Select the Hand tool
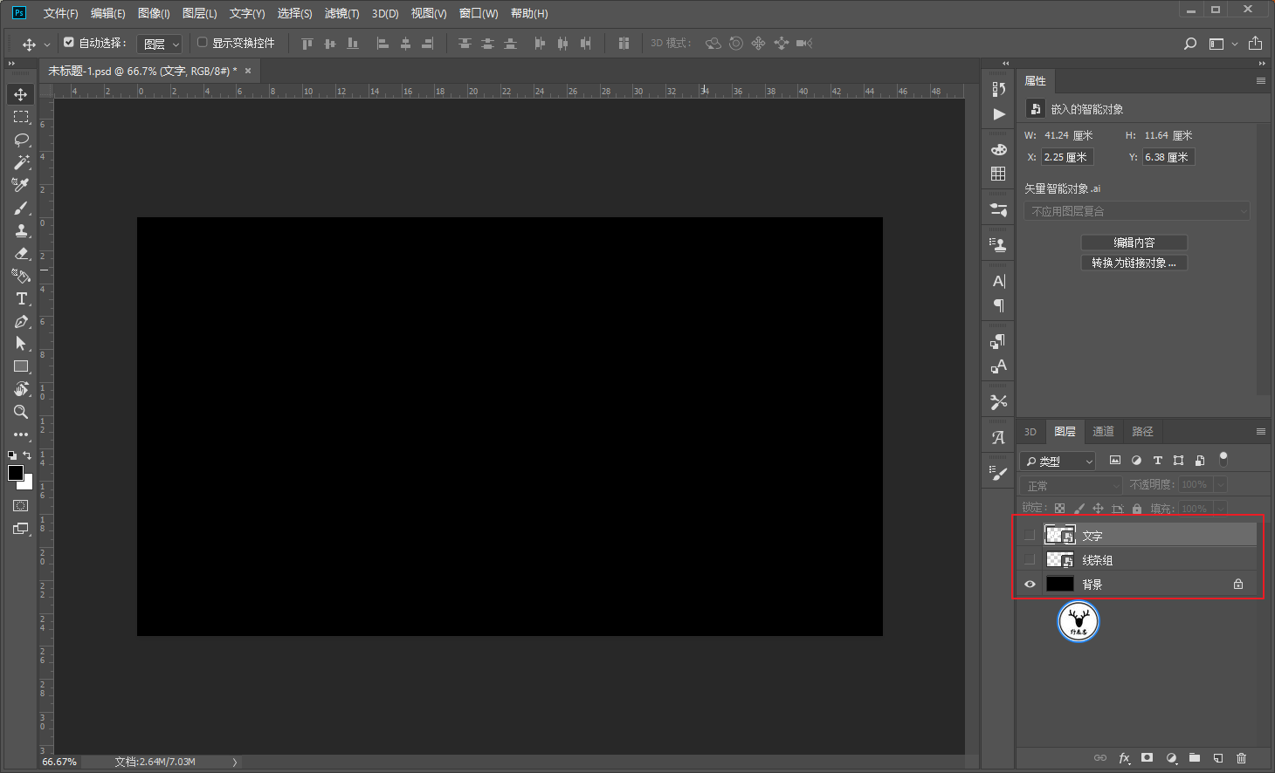This screenshot has width=1275, height=773. click(x=21, y=389)
